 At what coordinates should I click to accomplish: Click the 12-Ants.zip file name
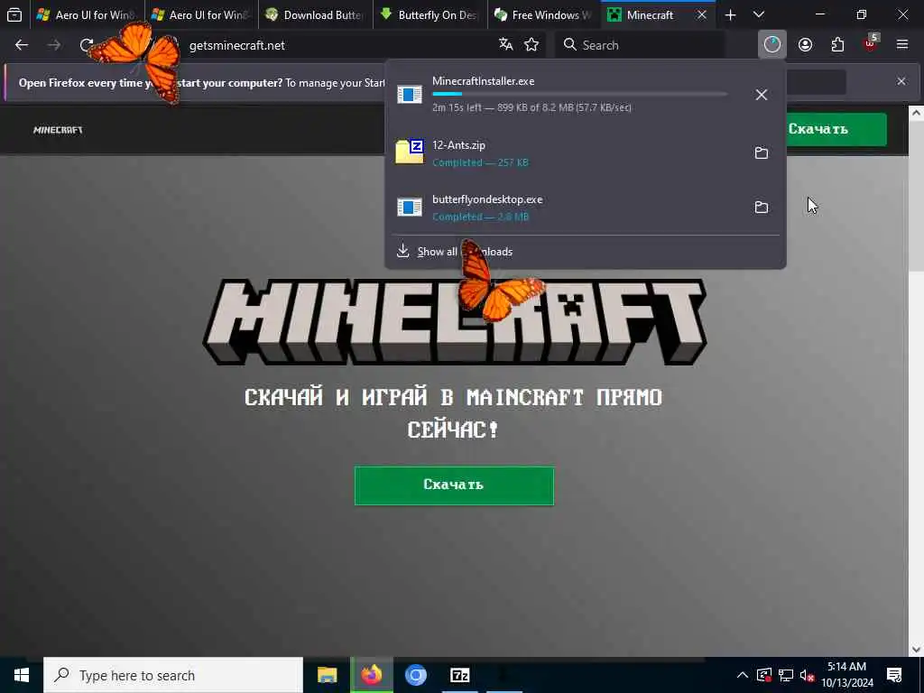tap(458, 145)
